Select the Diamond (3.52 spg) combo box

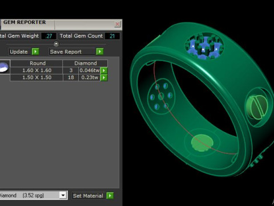(34, 195)
